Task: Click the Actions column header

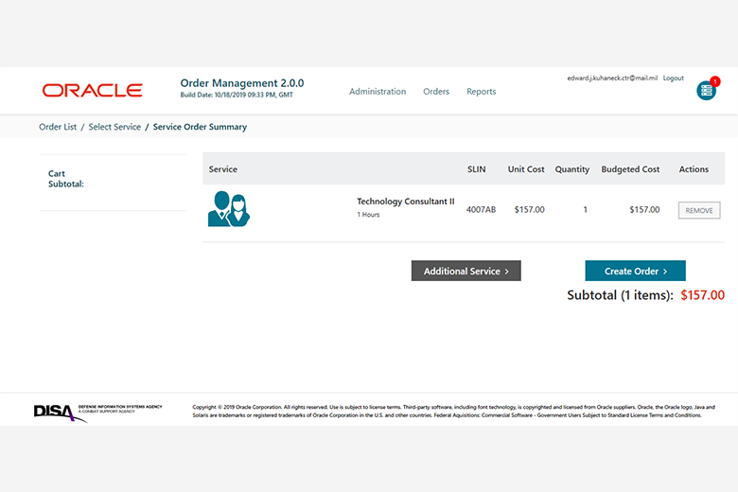Action: click(x=694, y=169)
